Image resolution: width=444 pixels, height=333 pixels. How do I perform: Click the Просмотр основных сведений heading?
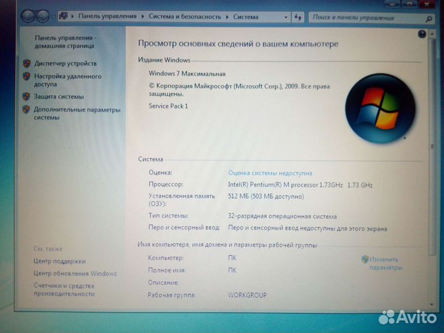pyautogui.click(x=238, y=44)
